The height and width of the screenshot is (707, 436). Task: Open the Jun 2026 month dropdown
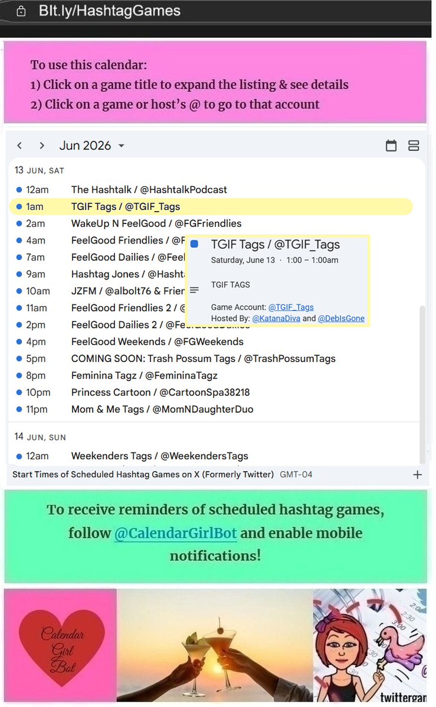pyautogui.click(x=92, y=146)
